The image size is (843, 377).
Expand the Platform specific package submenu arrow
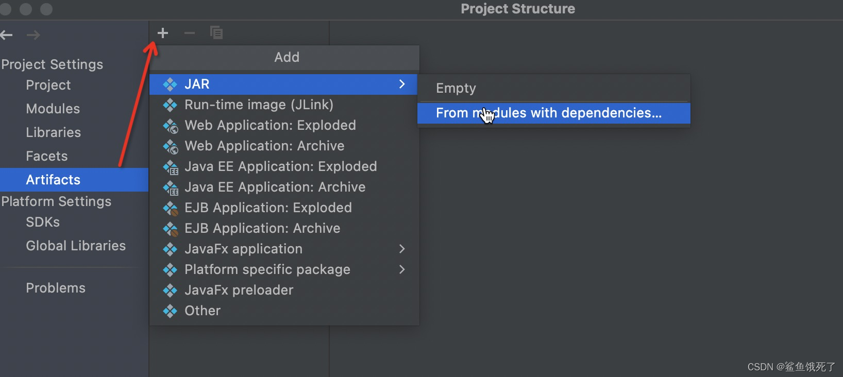point(402,269)
